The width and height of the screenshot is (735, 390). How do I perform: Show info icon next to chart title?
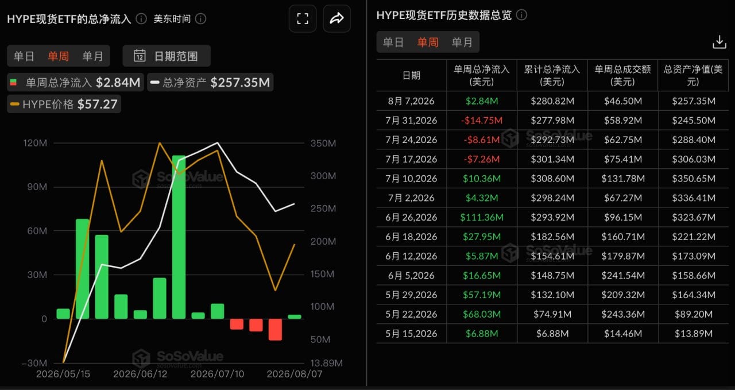click(x=141, y=19)
